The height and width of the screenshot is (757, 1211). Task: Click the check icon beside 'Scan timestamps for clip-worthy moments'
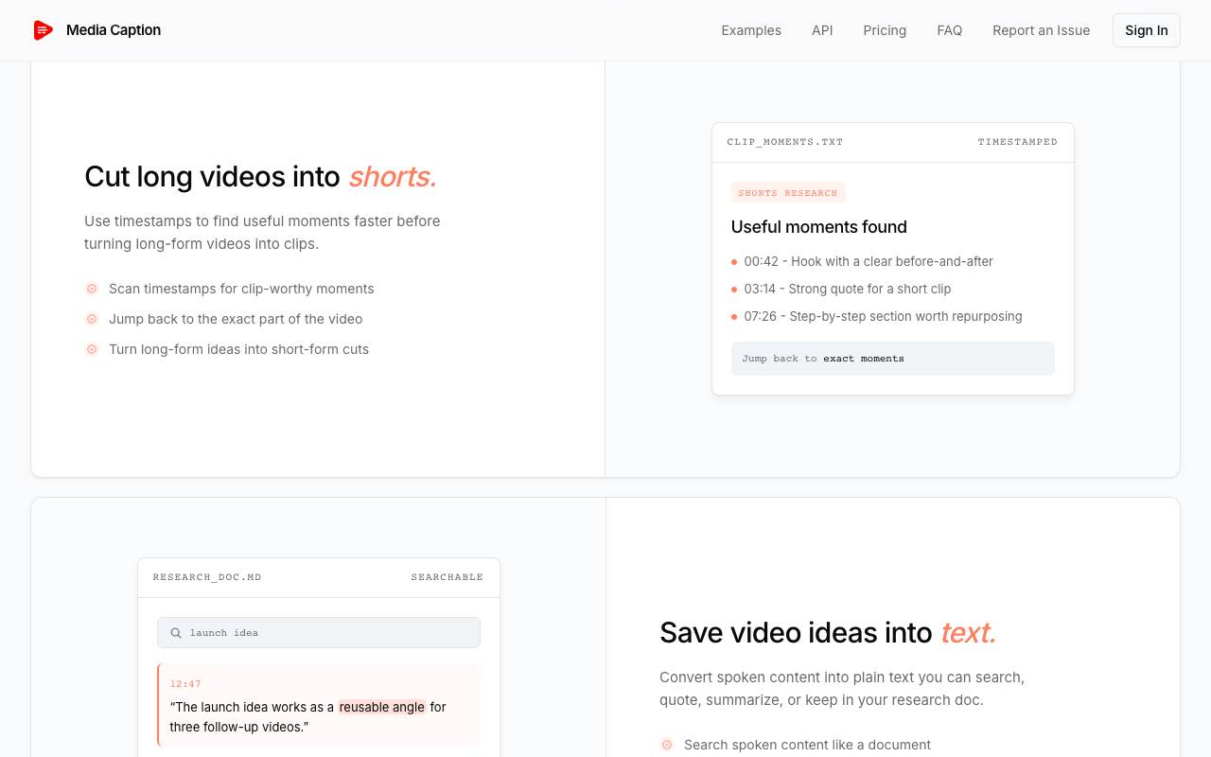click(x=92, y=289)
